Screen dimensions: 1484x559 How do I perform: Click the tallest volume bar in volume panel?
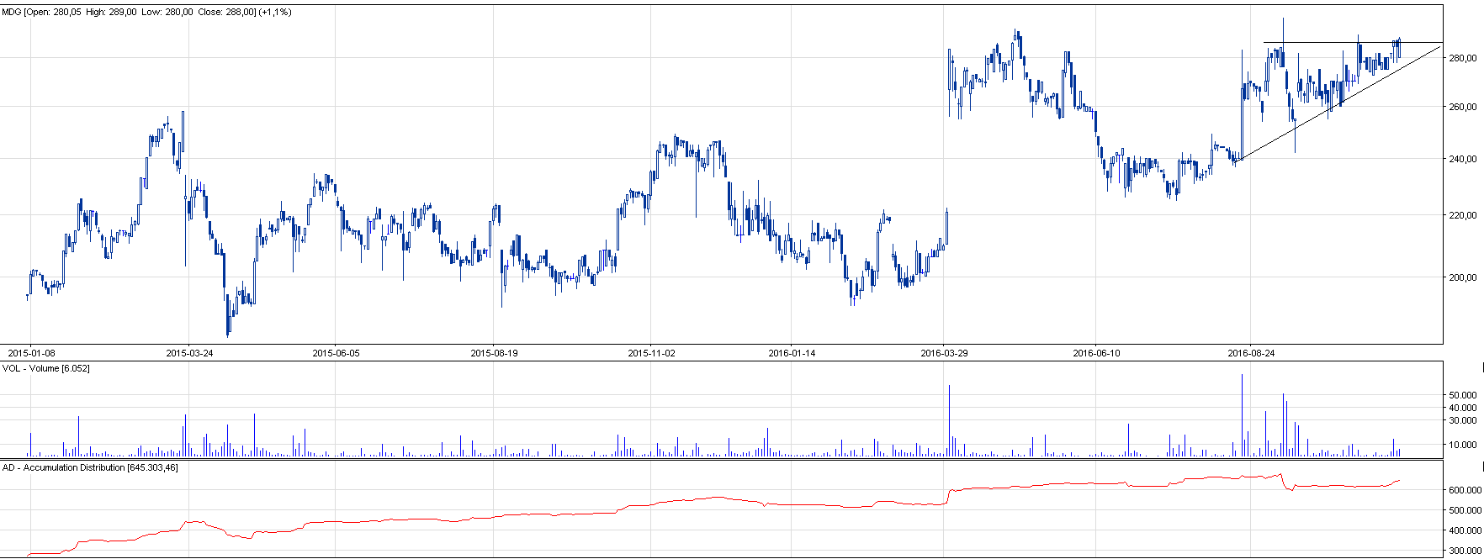tap(1242, 416)
